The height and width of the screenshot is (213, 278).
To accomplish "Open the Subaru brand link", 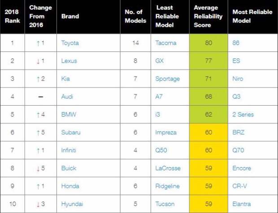I will (71, 132).
